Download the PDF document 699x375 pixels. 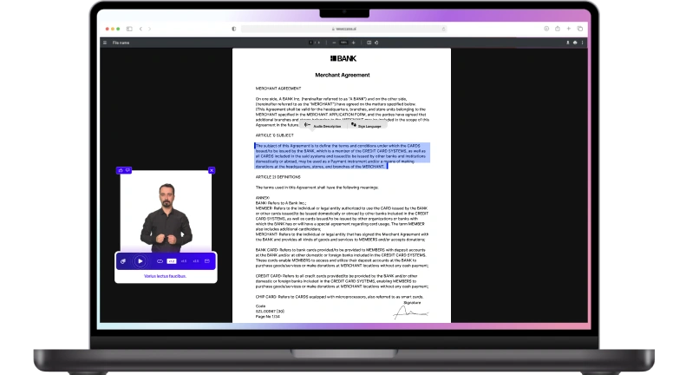pos(569,42)
